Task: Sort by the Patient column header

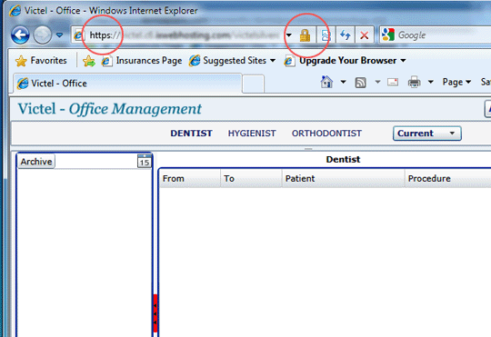Action: pos(343,178)
